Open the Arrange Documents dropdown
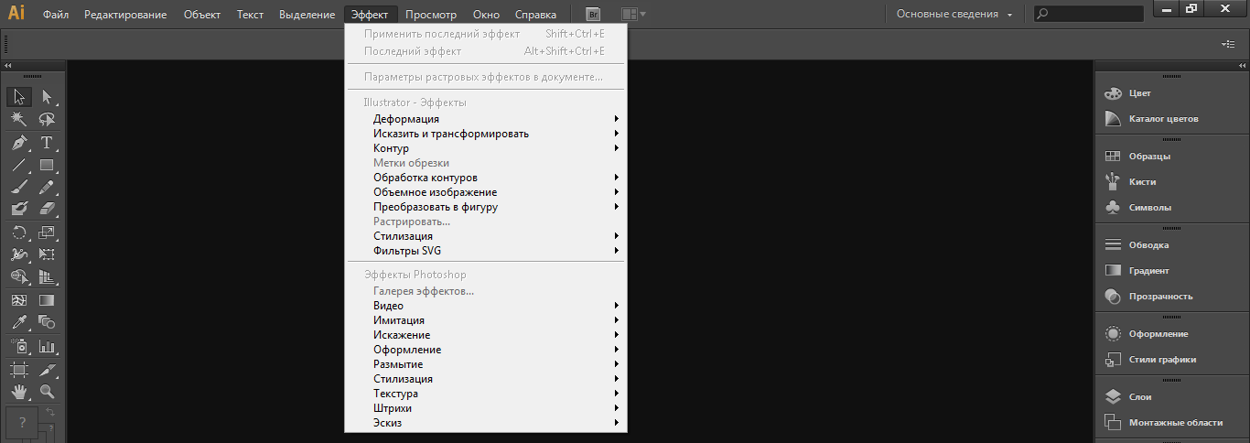 (632, 15)
